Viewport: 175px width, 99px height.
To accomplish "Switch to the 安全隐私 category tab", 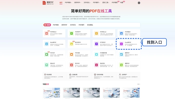I will coord(90,25).
